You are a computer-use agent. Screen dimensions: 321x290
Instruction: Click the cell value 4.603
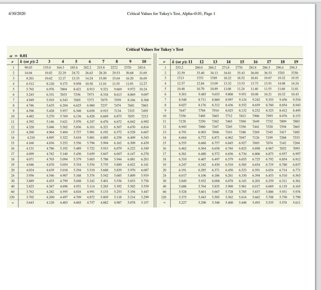(77, 202)
